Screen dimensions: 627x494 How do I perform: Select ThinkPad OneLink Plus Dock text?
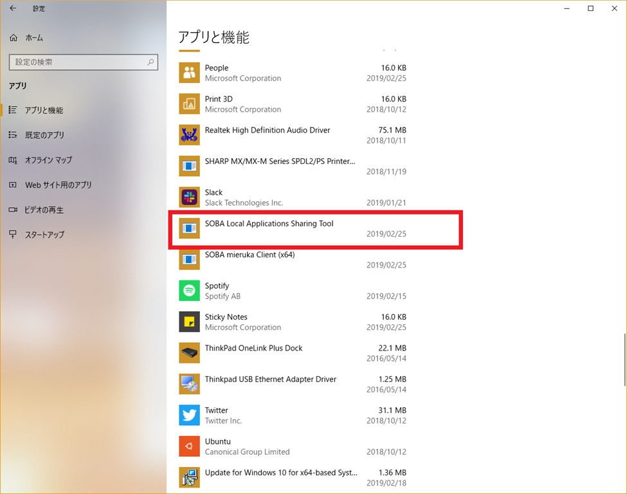[x=253, y=348]
